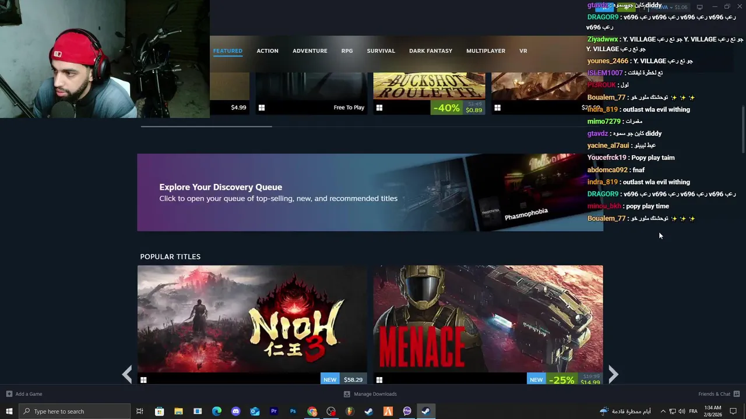Open the volume control in system tray

(x=682, y=411)
